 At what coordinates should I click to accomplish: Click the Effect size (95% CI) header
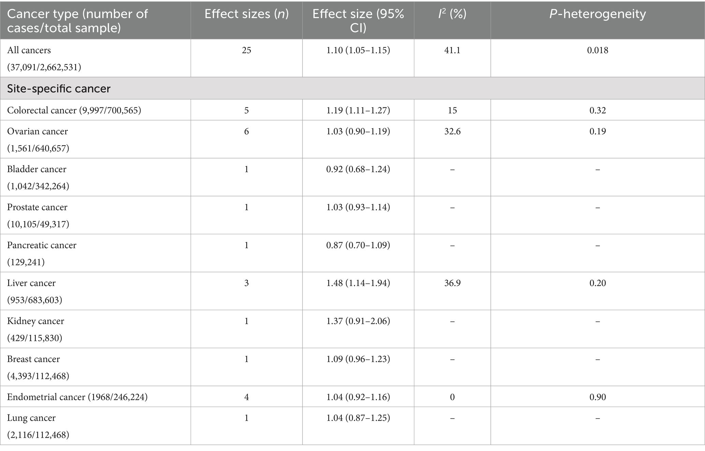(358, 20)
